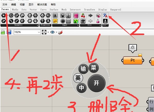Viewport: 154px width, 112px height.
Task: Select the Point parameter icon (hexagon with X)
Action: pos(4,15)
